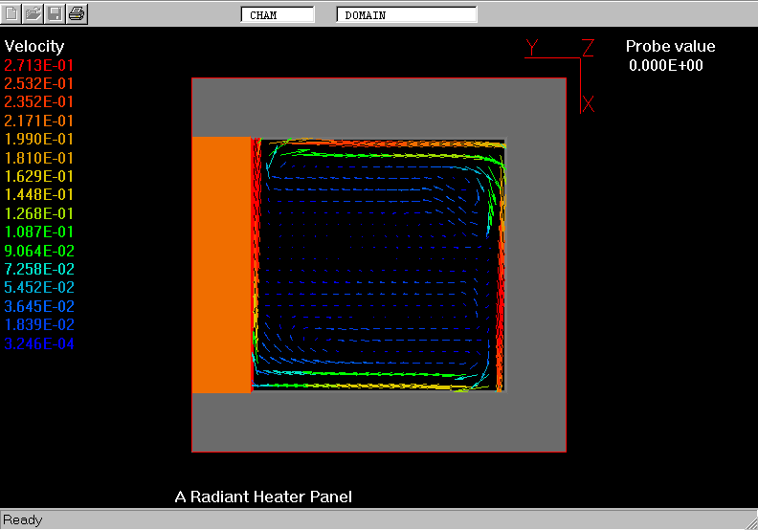Screen dimensions: 758x530
Task: Click the Save floppy disk icon
Action: point(56,13)
